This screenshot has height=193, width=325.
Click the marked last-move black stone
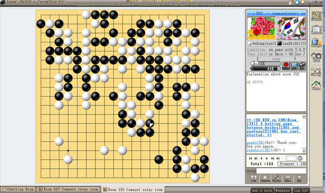150,124
